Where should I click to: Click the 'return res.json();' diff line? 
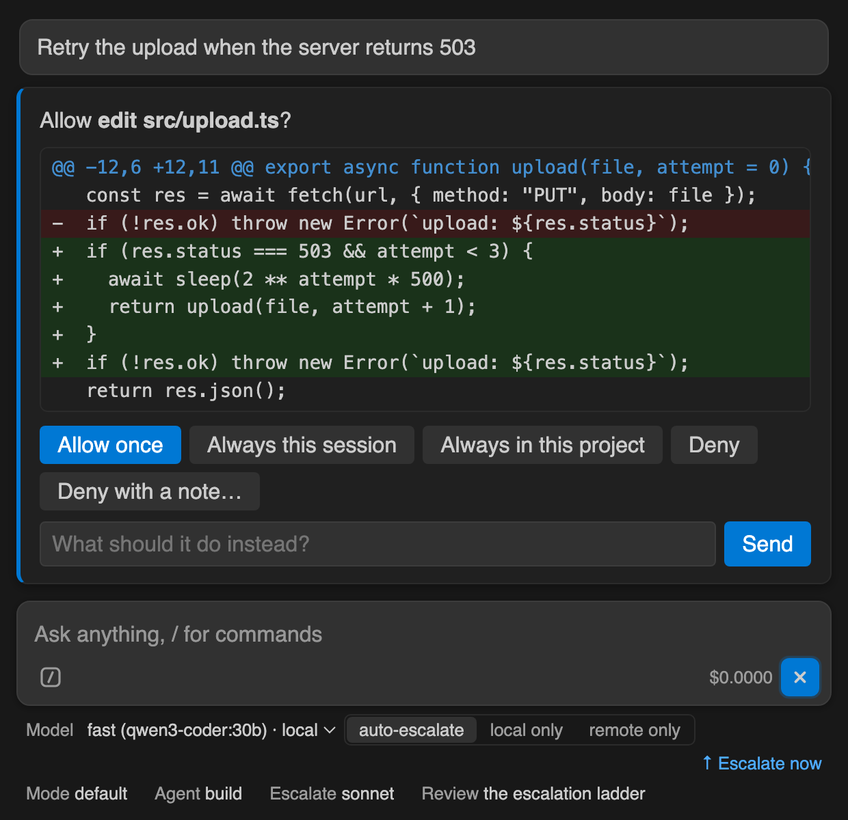tap(425, 391)
